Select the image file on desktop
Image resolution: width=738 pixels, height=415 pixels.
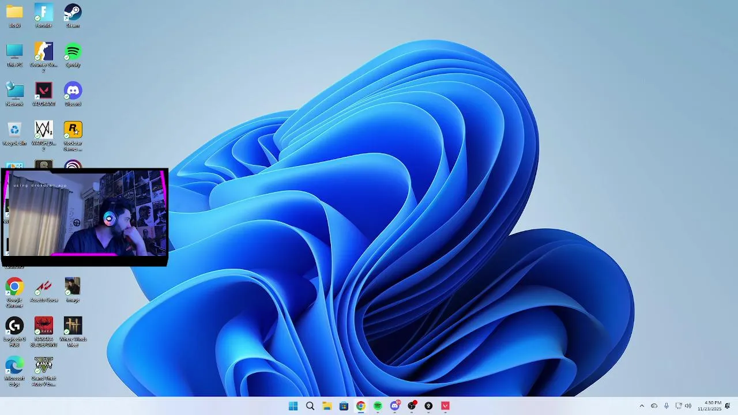[x=73, y=290]
